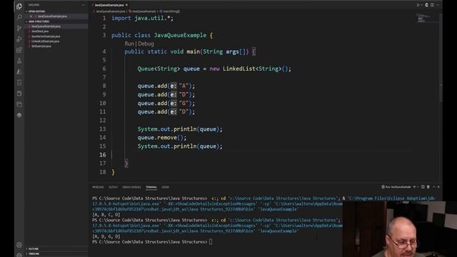This screenshot has height=257, width=457.
Task: Select the Run: JavaQueueExample terminal label
Action: pyautogui.click(x=396, y=187)
